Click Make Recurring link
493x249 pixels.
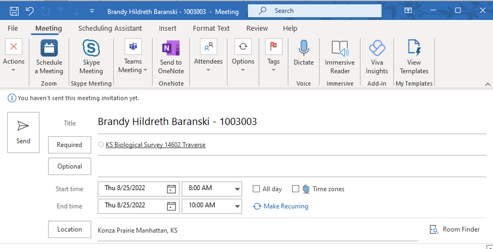(286, 206)
